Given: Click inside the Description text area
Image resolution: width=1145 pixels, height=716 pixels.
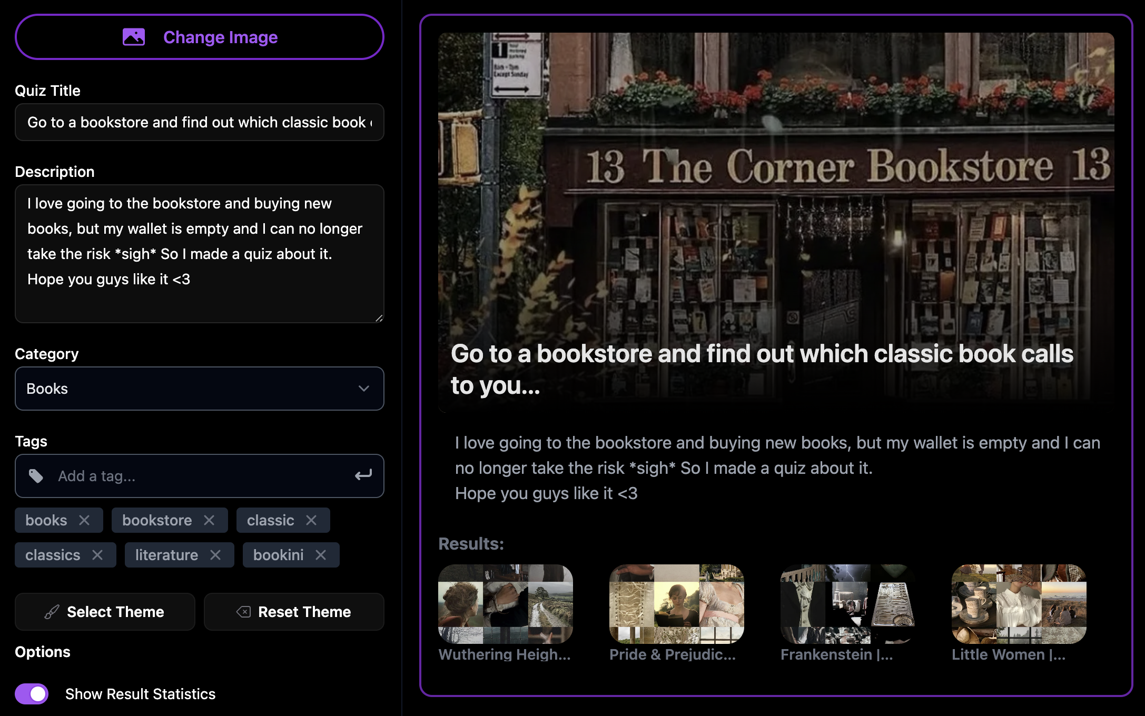Looking at the screenshot, I should tap(199, 254).
